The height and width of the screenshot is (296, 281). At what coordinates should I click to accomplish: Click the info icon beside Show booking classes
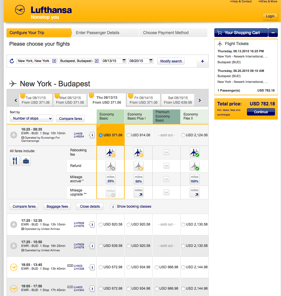113,207
